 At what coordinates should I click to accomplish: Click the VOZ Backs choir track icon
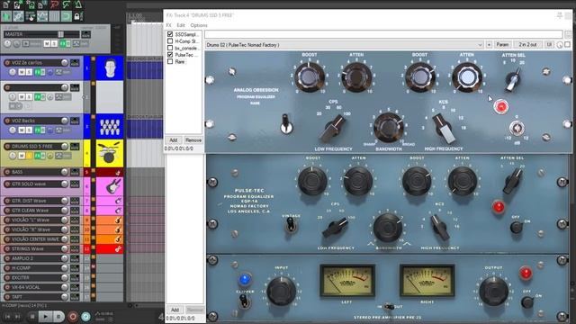[110, 126]
